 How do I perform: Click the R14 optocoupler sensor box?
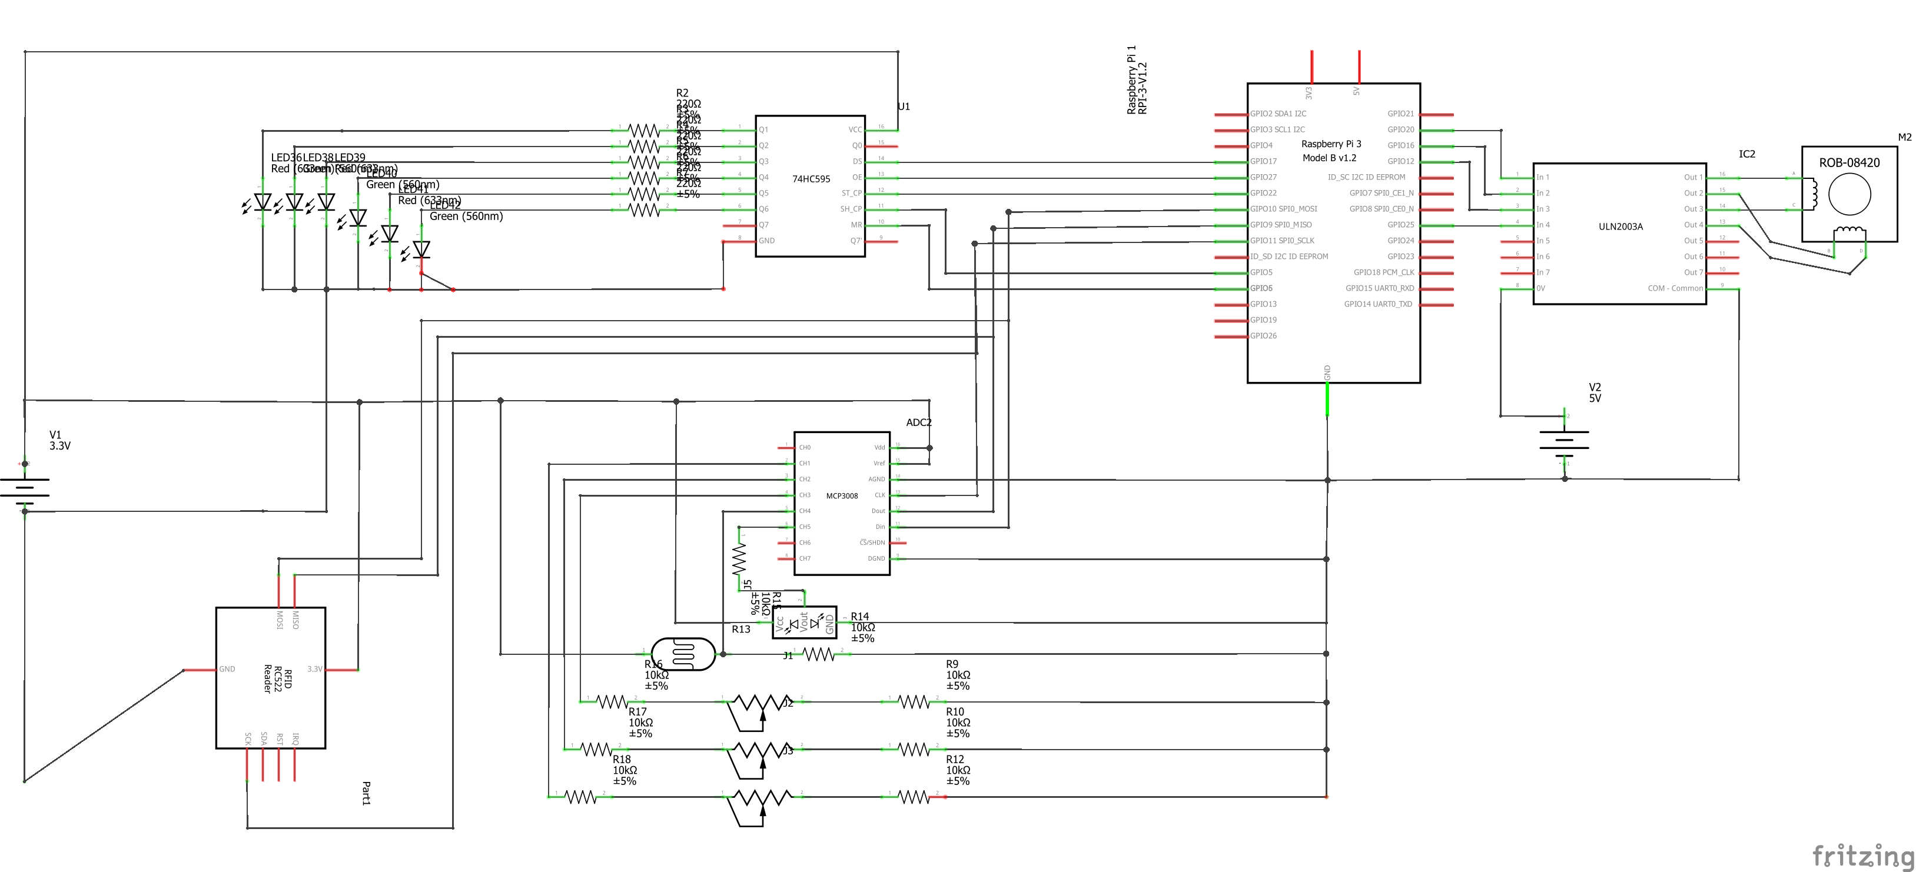[x=805, y=623]
